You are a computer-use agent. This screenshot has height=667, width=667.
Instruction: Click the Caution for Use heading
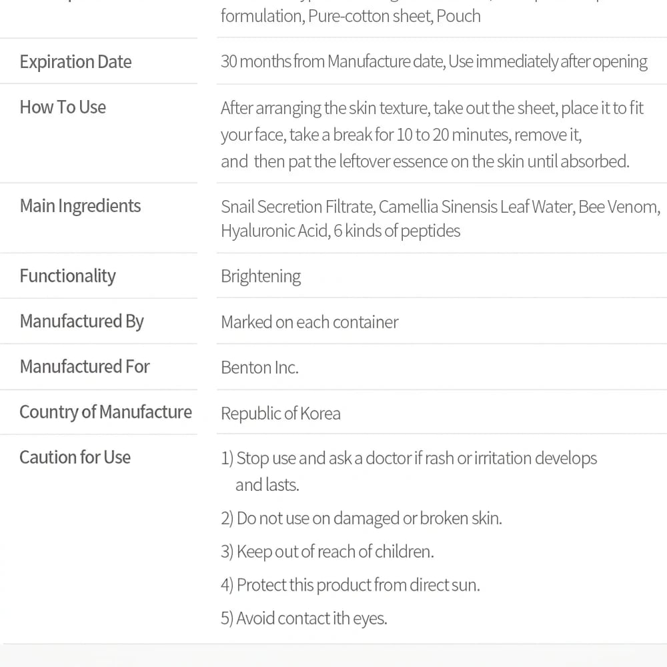pos(75,458)
